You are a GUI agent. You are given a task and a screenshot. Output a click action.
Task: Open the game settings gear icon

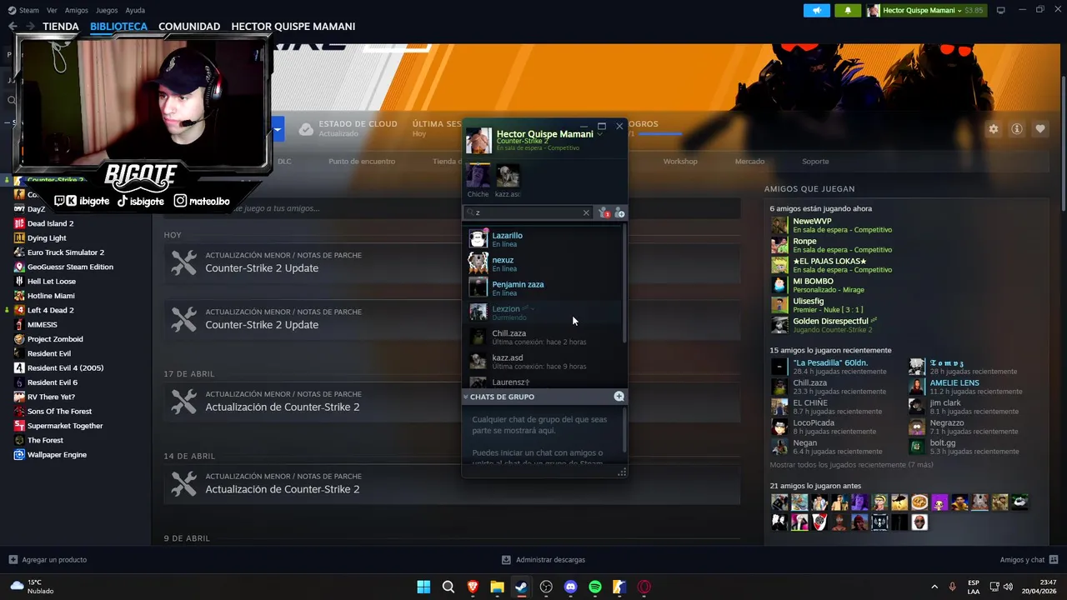(x=993, y=129)
